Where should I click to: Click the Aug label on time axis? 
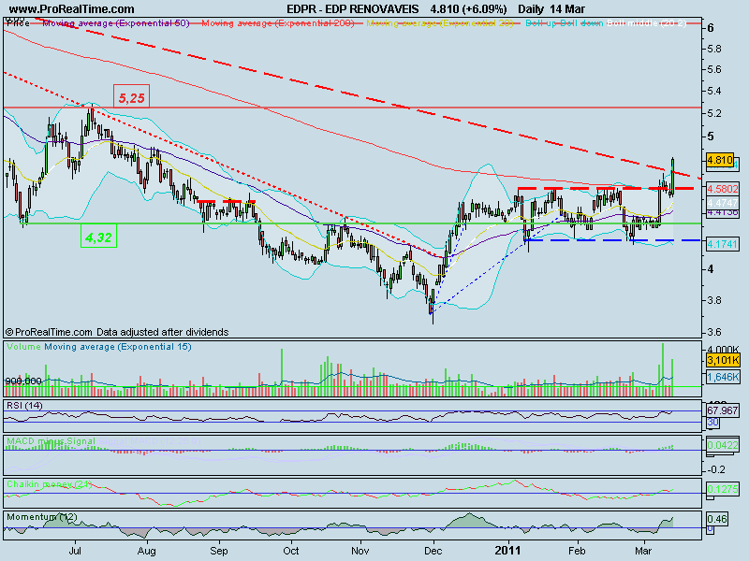(x=146, y=551)
